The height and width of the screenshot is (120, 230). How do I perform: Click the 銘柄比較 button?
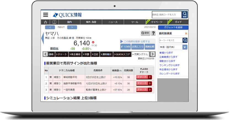[150, 47]
